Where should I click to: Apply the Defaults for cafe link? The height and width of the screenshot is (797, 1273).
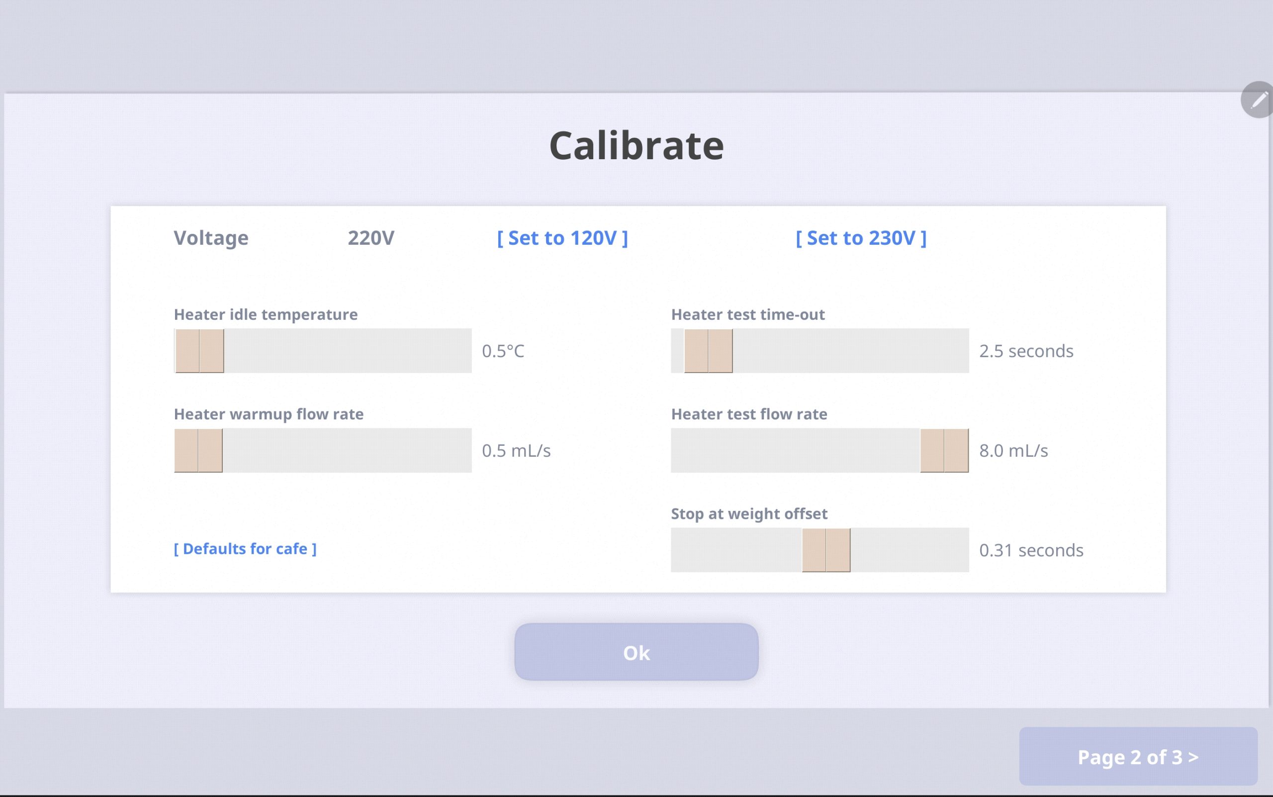click(x=245, y=549)
